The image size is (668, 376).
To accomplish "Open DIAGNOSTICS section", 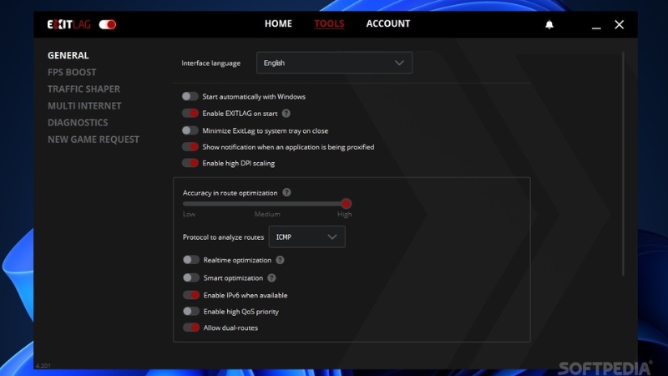I will (78, 123).
